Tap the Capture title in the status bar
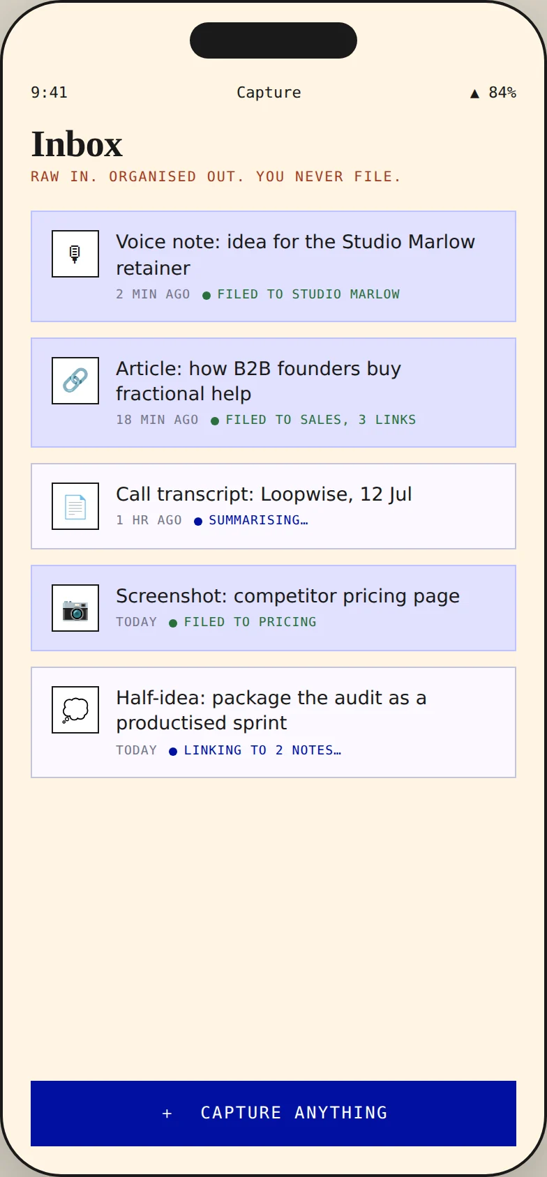Screen dimensions: 547x1177 tap(269, 93)
